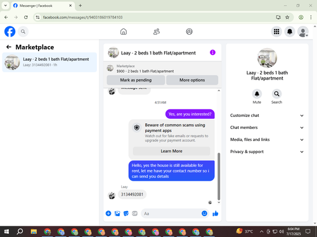Image resolution: width=317 pixels, height=237 pixels.
Task: Go back using the Marketplace arrow
Action: 9,47
